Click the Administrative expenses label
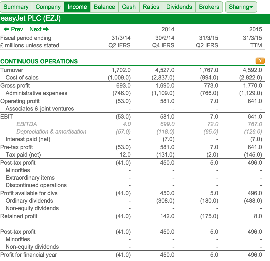 click(37, 93)
